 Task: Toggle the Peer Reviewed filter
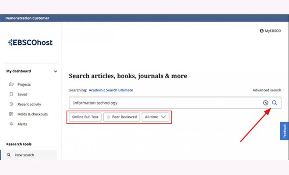pos(122,117)
